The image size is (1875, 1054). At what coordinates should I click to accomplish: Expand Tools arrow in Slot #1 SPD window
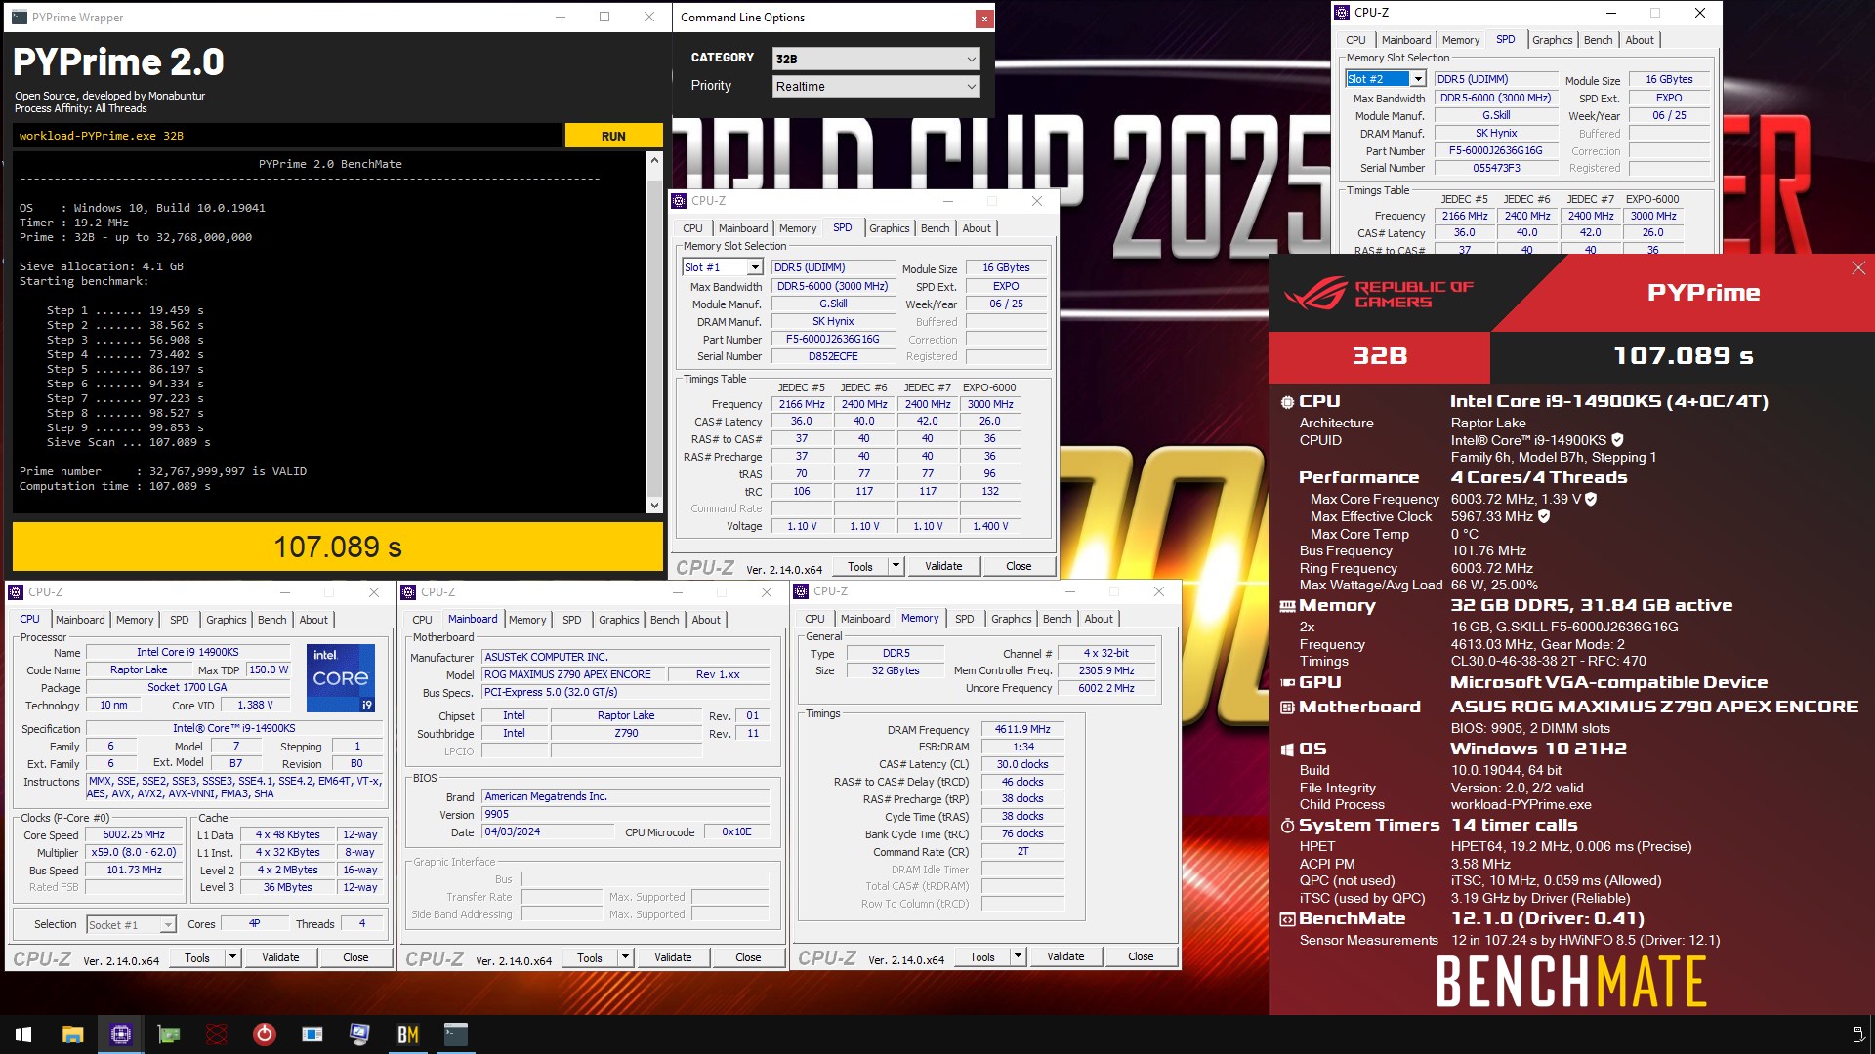[x=895, y=566]
